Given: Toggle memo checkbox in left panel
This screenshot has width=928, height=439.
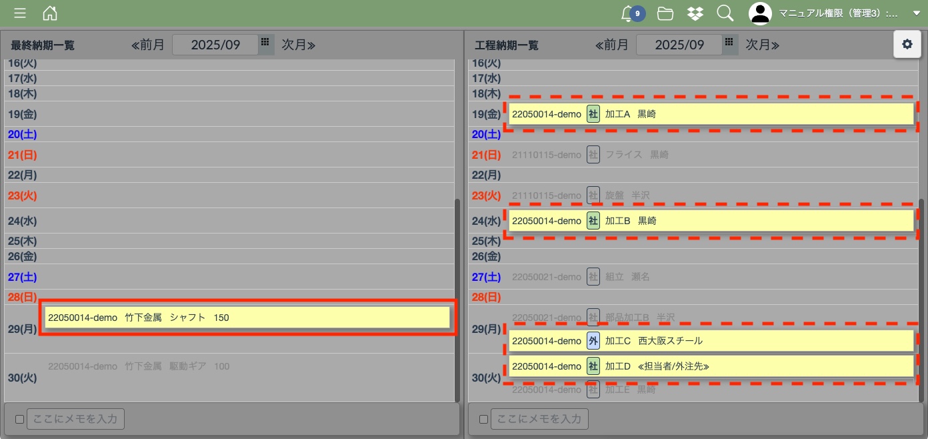Looking at the screenshot, I should (19, 420).
